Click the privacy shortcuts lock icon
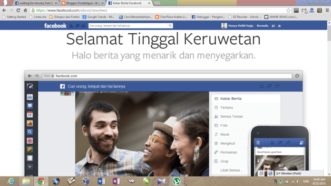Screen dimensions: 331x186 click(273, 26)
